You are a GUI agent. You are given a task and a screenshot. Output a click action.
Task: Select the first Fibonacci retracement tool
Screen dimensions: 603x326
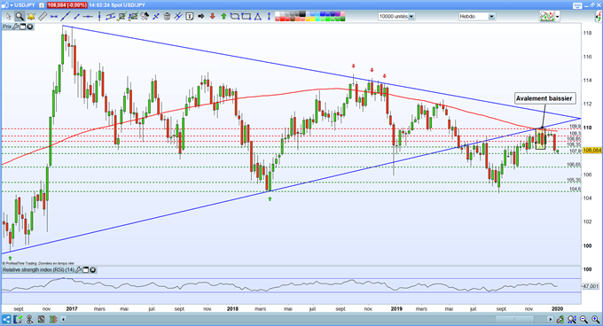pyautogui.click(x=122, y=17)
